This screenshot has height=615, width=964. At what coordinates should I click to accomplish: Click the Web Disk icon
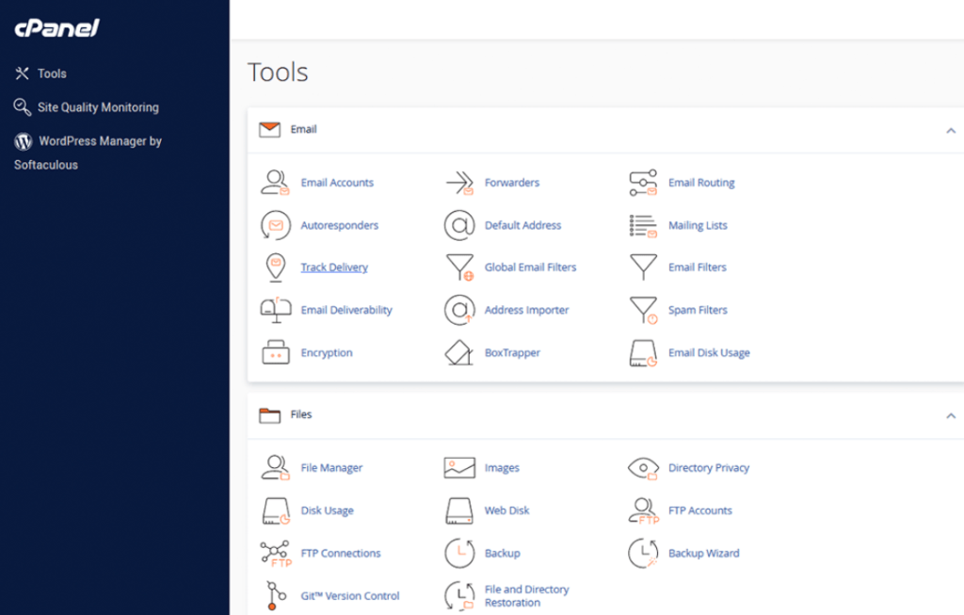(x=459, y=511)
